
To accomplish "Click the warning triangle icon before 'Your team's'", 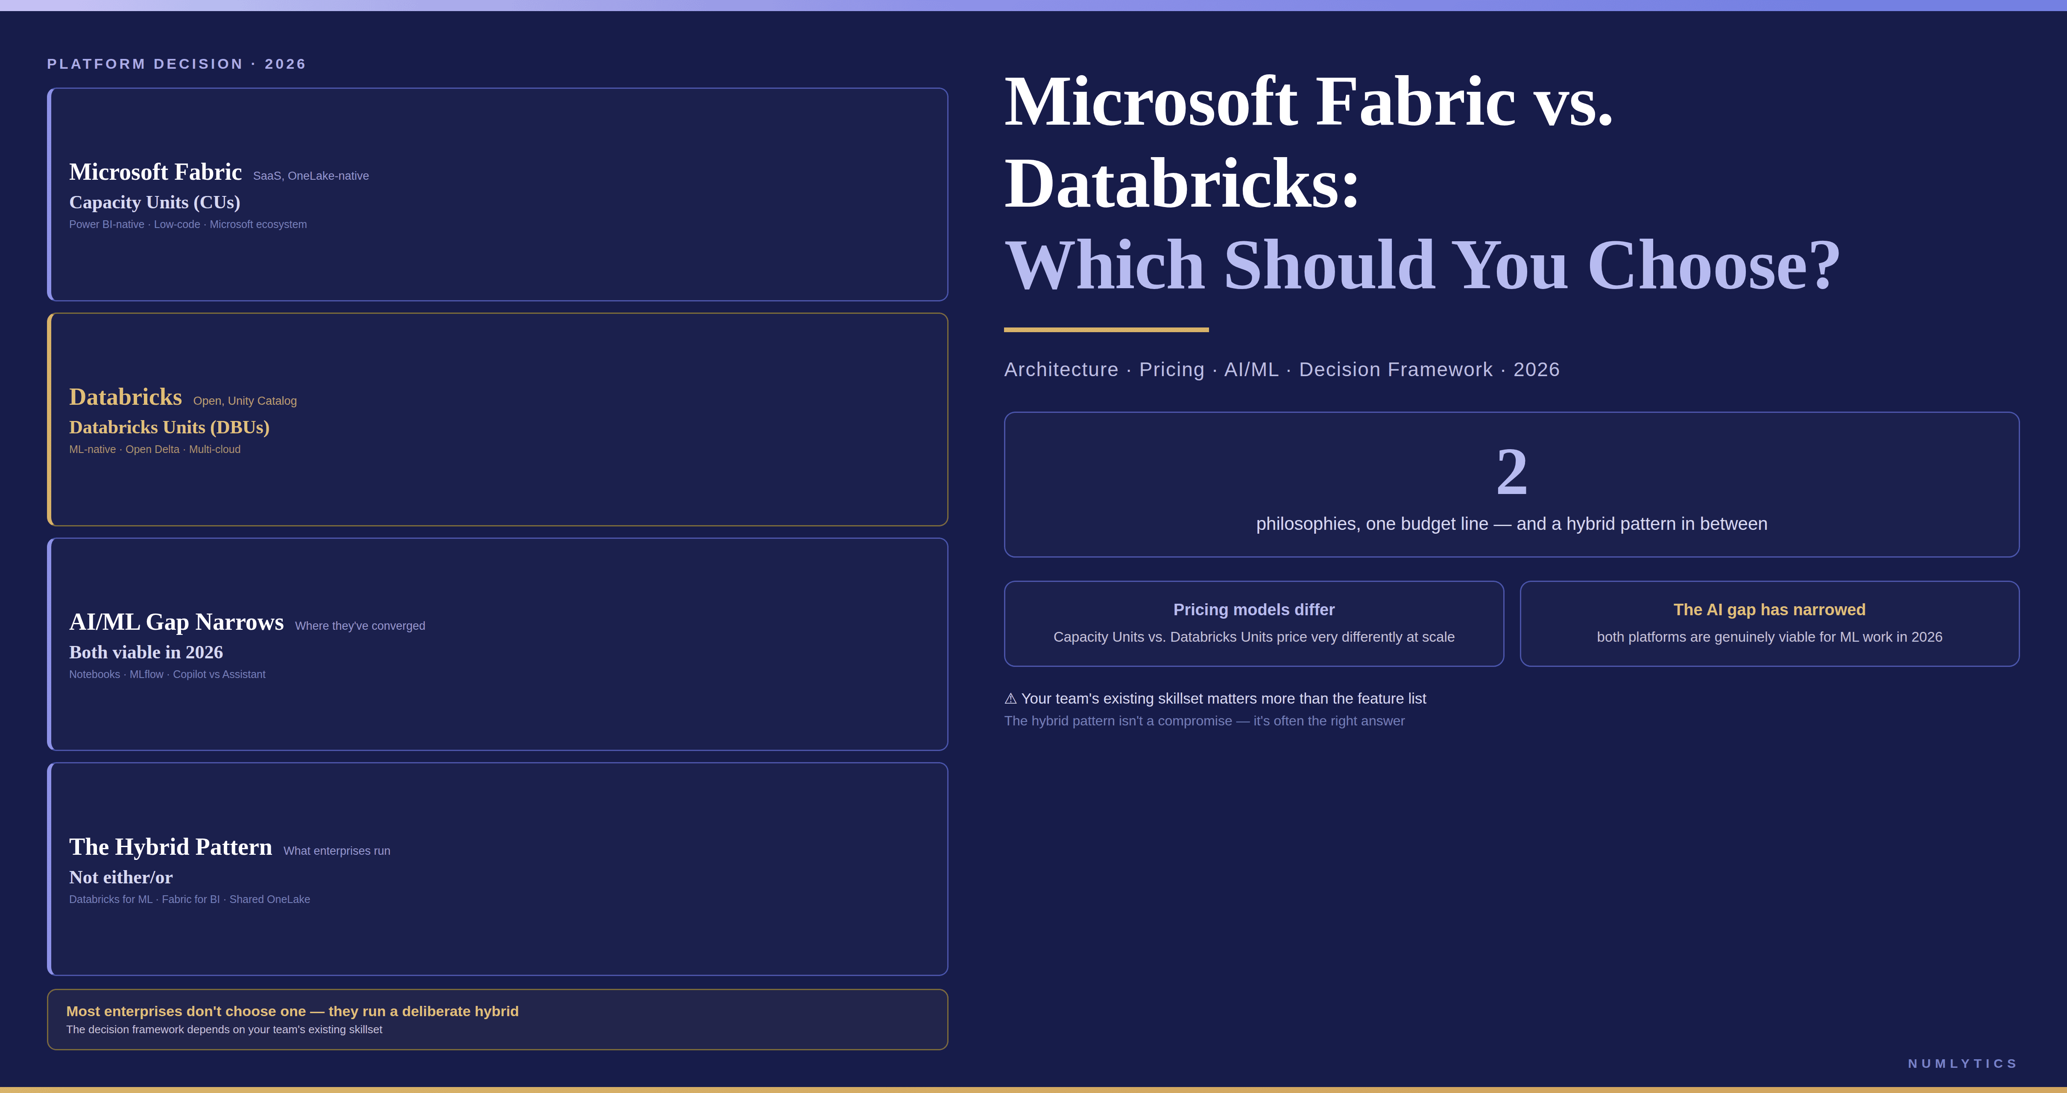I will click(x=1010, y=698).
